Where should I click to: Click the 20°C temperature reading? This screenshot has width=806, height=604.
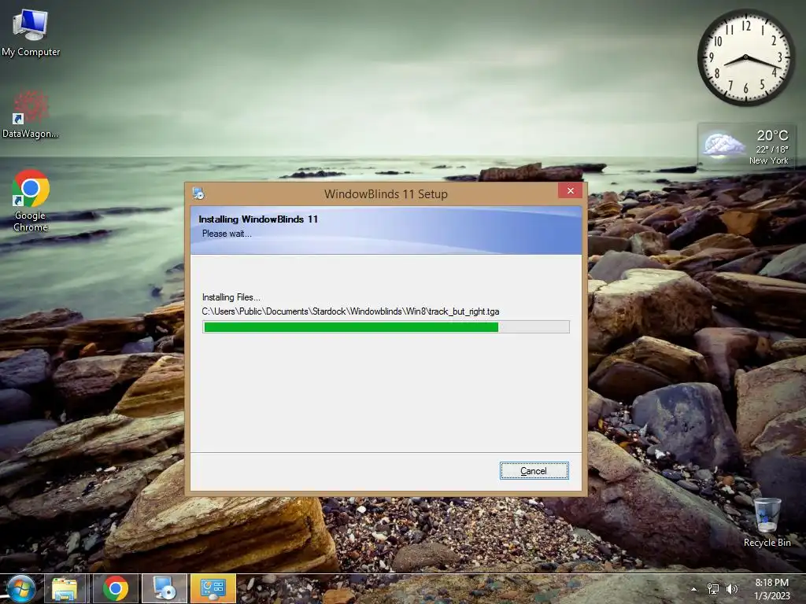click(x=772, y=135)
